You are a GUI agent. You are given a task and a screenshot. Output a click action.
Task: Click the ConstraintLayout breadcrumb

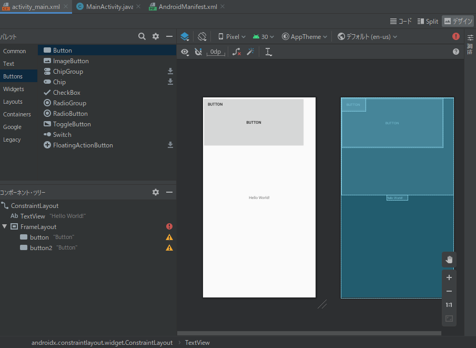102,342
